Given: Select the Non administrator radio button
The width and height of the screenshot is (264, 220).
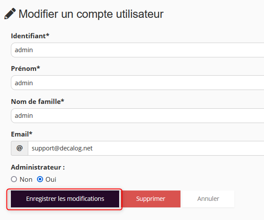Looking at the screenshot, I should click(14, 179).
